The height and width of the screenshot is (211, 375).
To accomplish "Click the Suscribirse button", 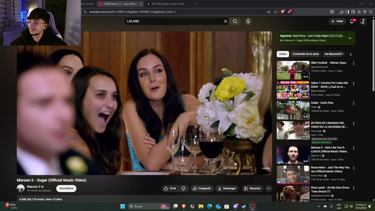I will point(66,188).
